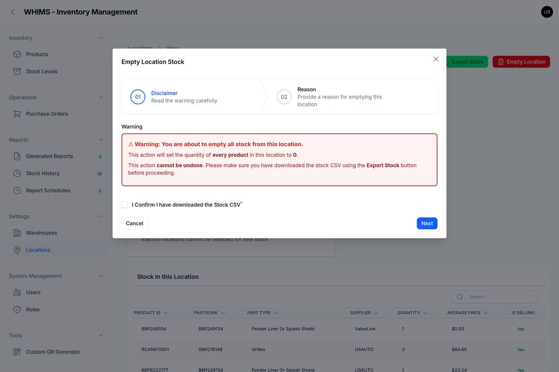Open Stock History in the sidebar
The height and width of the screenshot is (372, 559).
[57, 173]
